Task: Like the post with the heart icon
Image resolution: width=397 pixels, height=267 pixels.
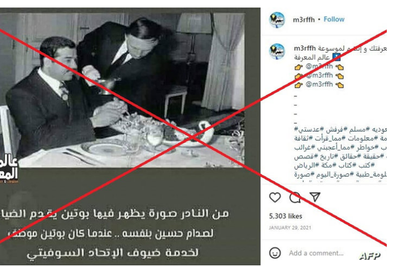Action: [x=275, y=197]
